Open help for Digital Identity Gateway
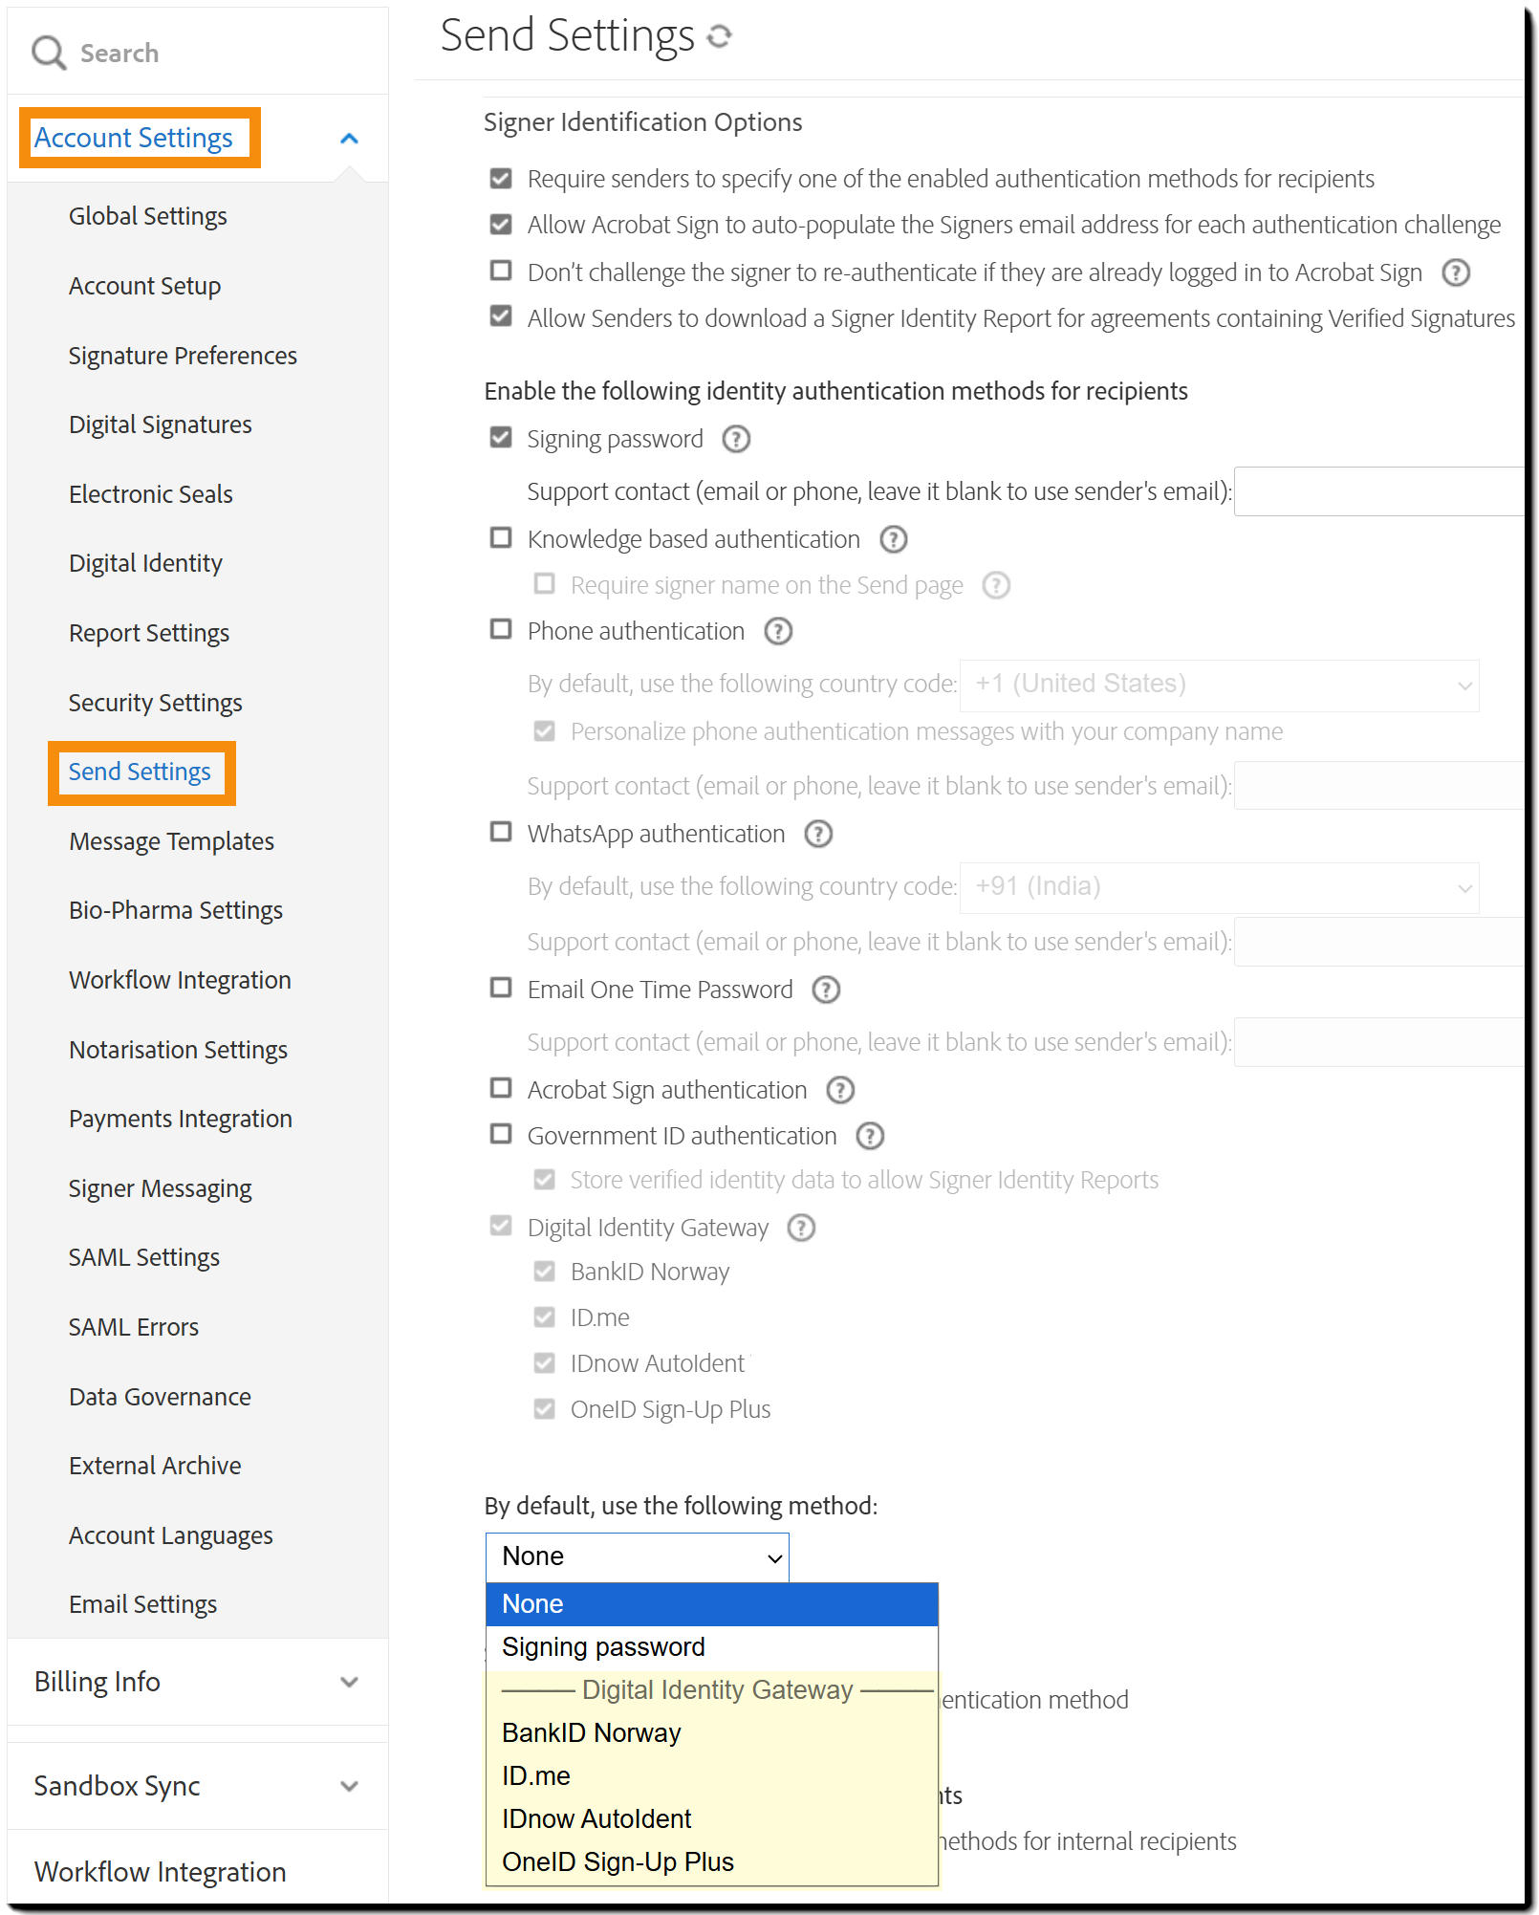Screen dimensions: 1539x1915 802,1228
